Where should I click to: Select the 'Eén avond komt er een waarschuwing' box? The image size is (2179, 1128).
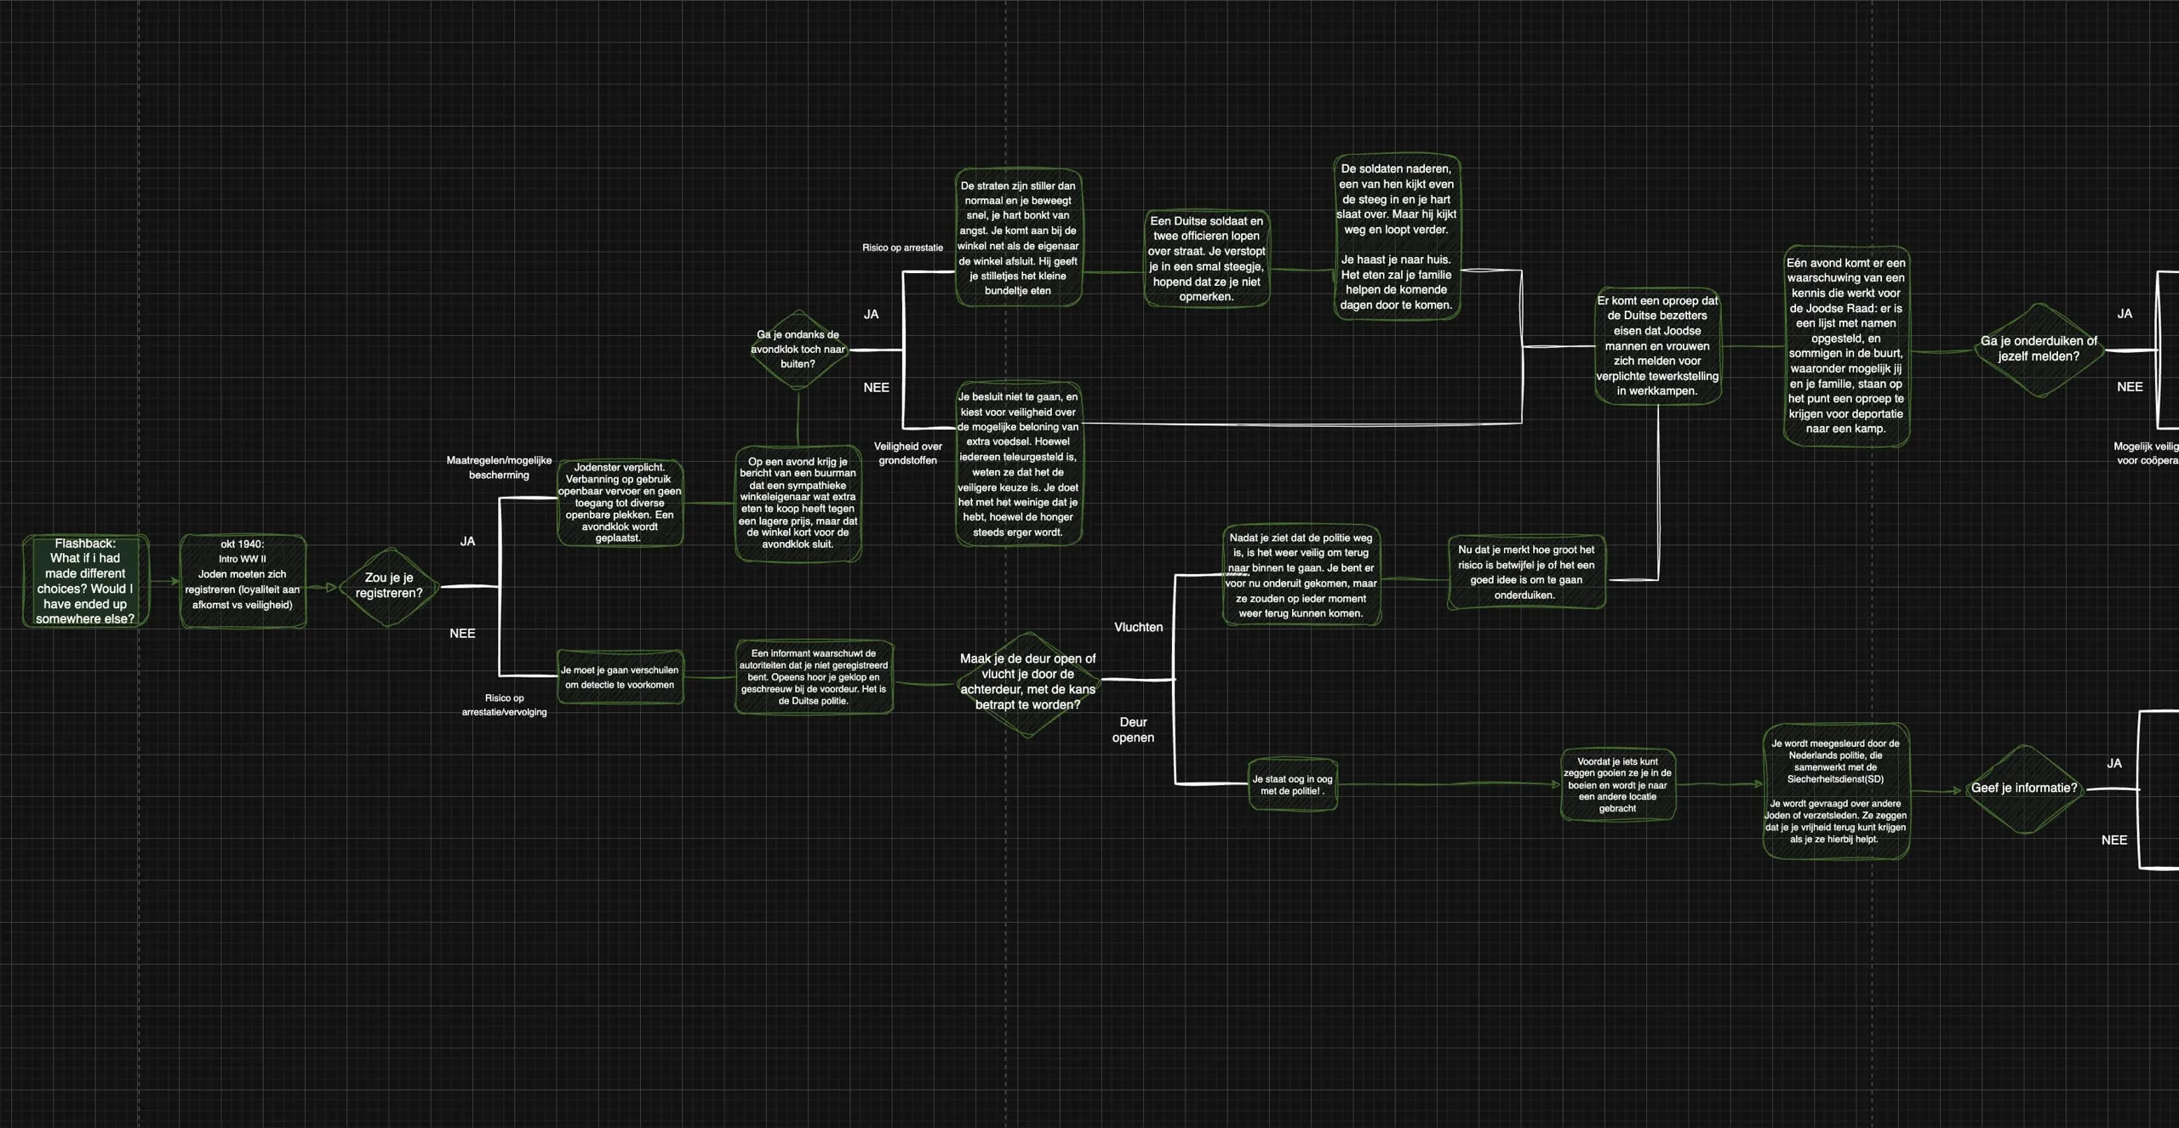pyautogui.click(x=1846, y=345)
